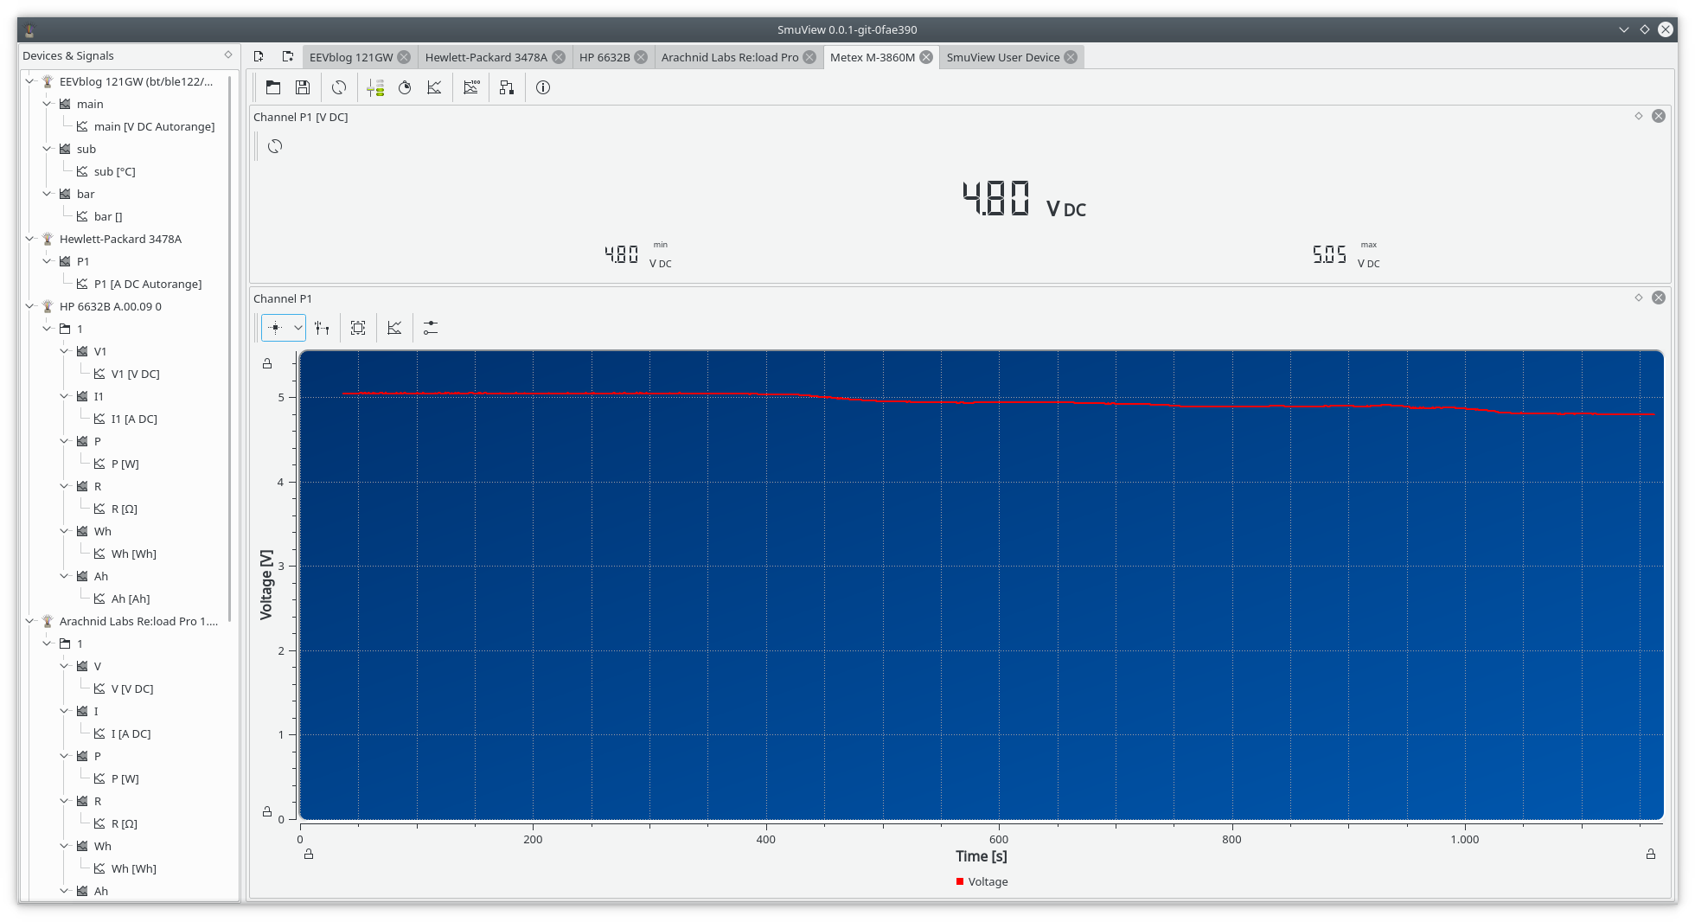This screenshot has height=922, width=1695.
Task: Select the 'I1 [A DC]' signal
Action: [x=134, y=419]
